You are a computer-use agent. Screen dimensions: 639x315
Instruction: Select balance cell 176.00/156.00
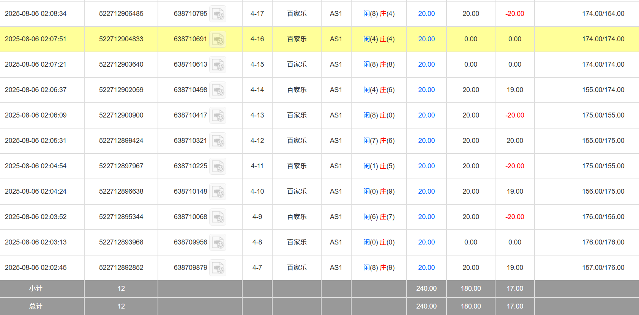603,217
